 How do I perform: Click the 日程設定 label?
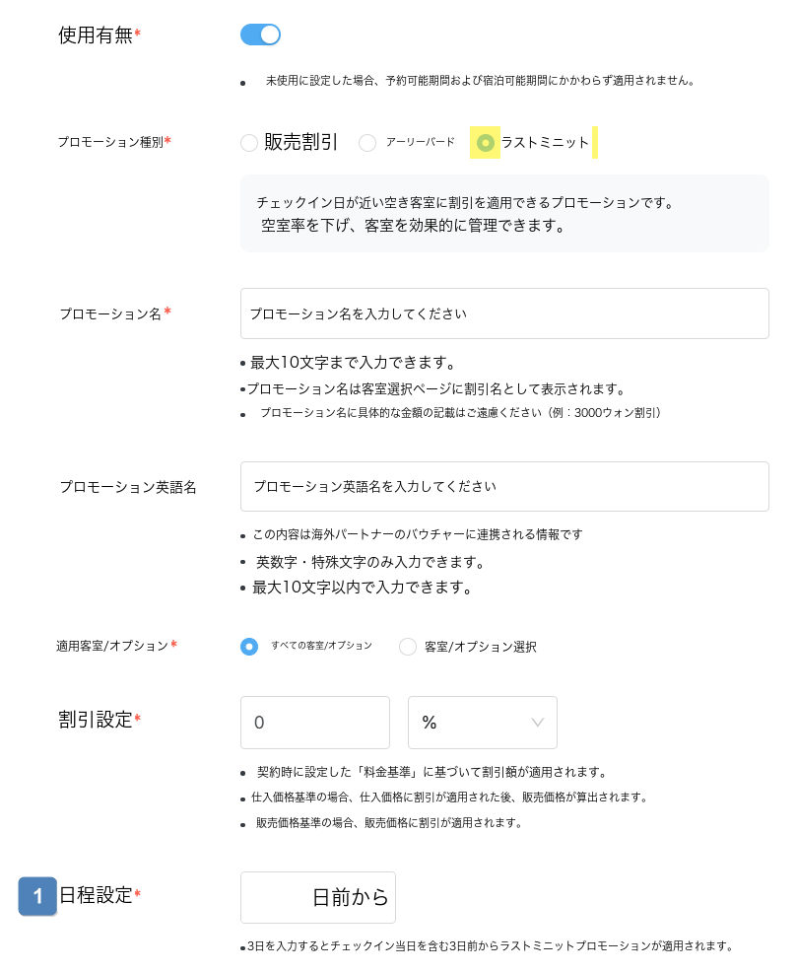96,895
